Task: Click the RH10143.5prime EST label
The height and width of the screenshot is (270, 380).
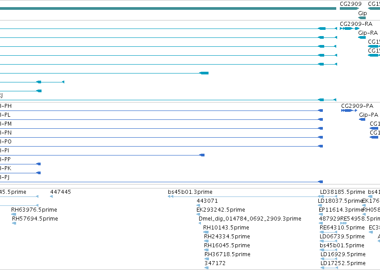Action: [x=226, y=228]
